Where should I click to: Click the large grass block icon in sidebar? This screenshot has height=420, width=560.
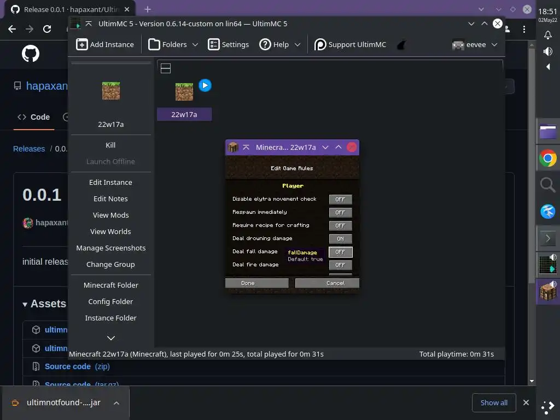tap(111, 91)
